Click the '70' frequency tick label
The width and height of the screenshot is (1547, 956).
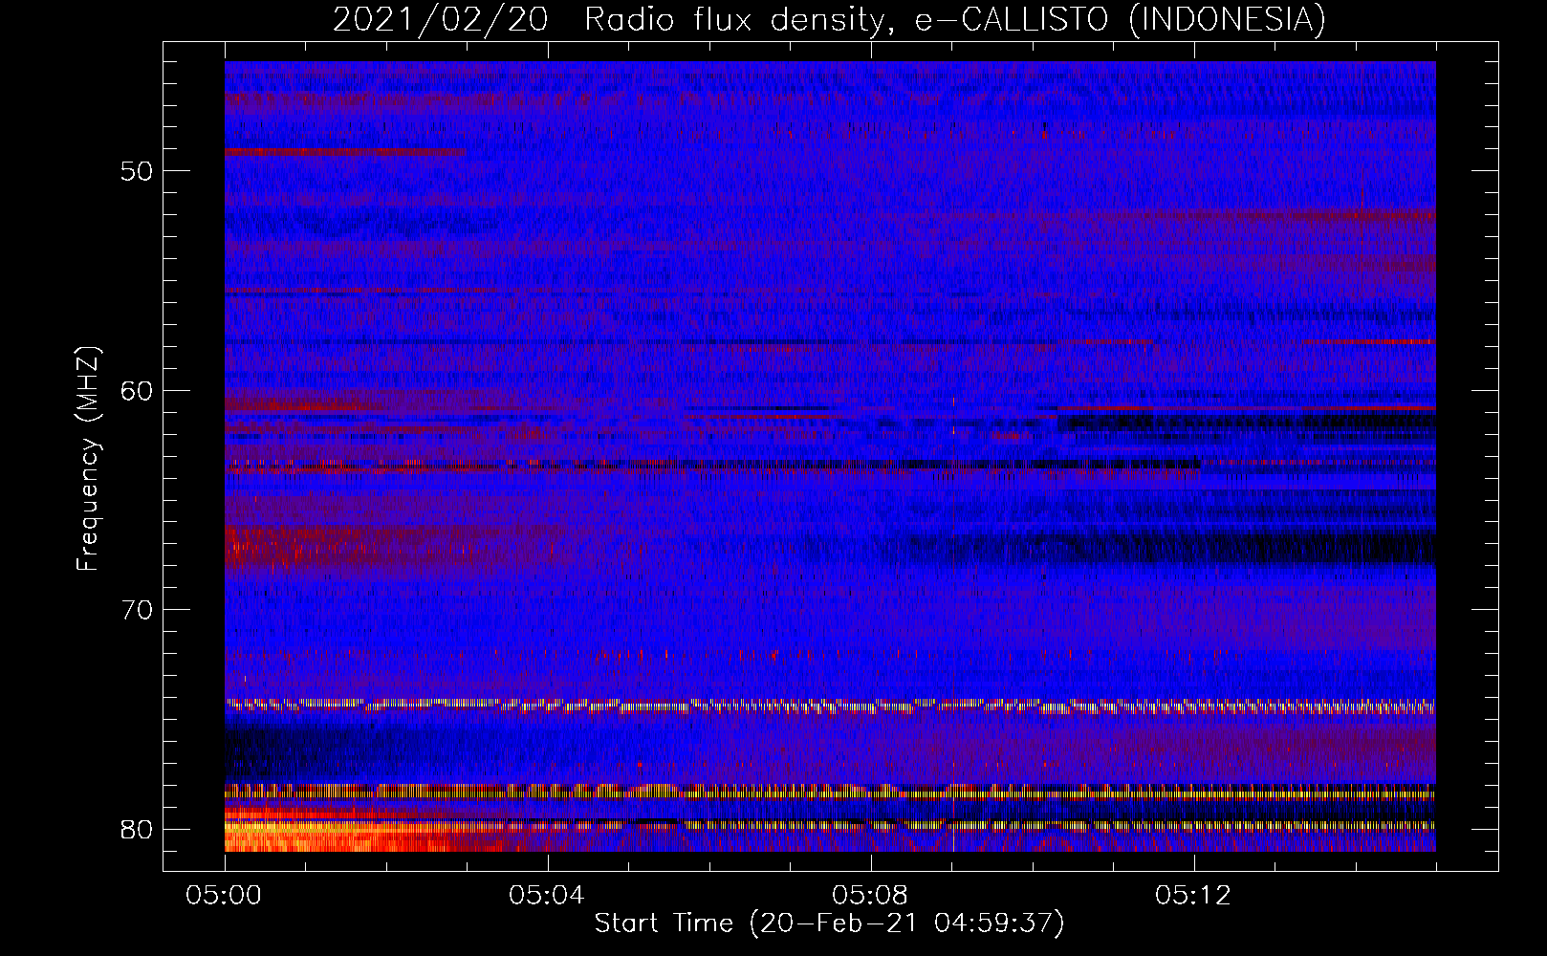coord(138,610)
